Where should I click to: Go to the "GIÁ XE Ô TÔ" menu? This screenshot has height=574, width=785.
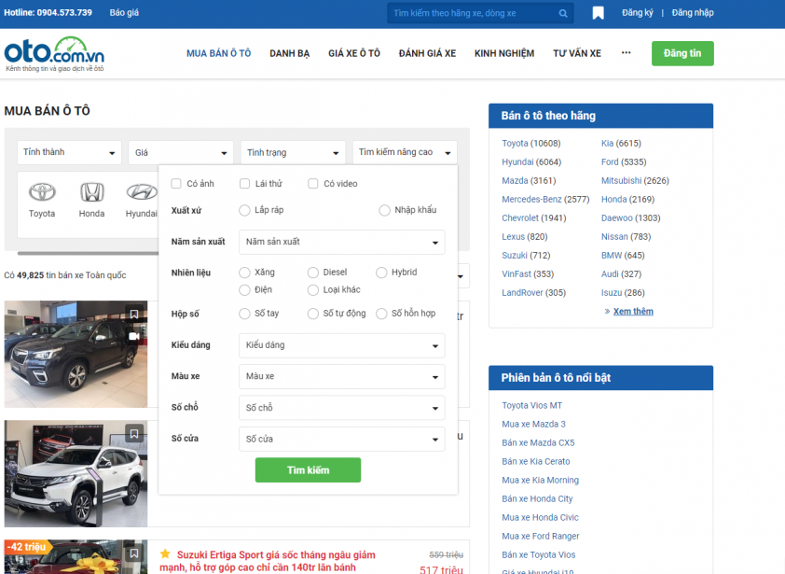click(x=353, y=53)
